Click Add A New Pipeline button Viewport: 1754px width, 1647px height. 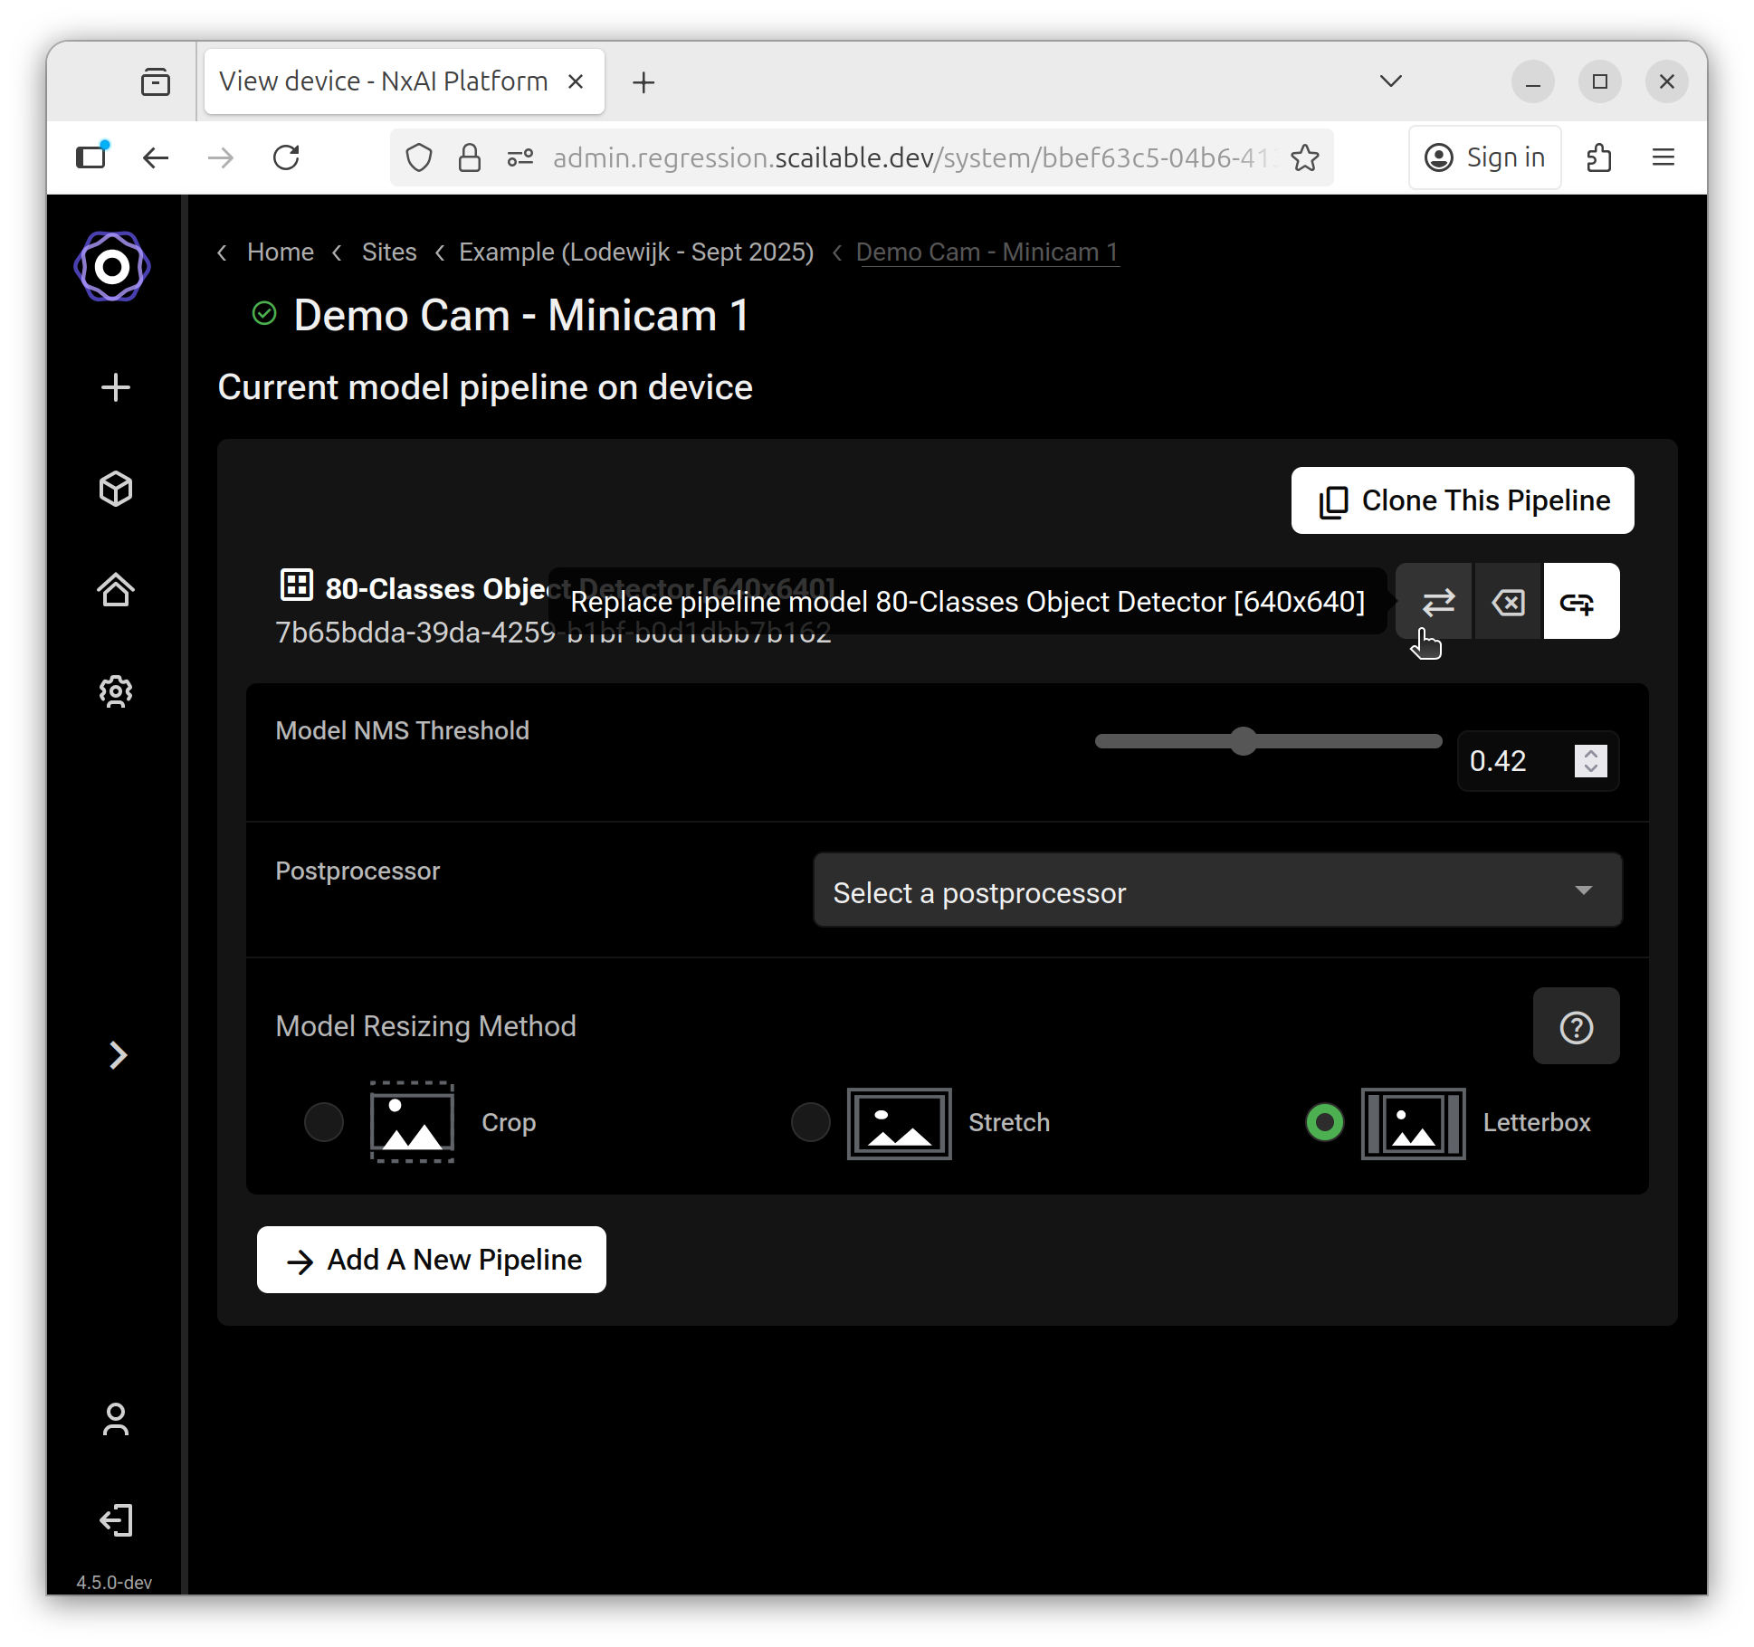point(432,1260)
